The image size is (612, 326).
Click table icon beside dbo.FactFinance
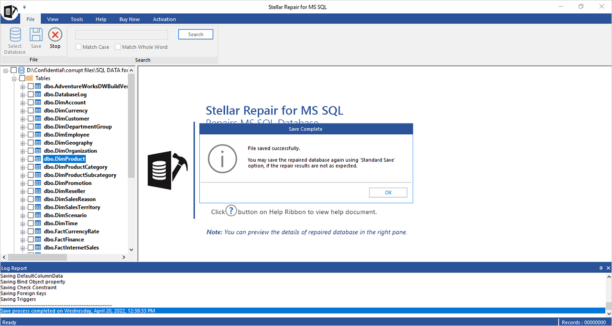click(x=38, y=240)
